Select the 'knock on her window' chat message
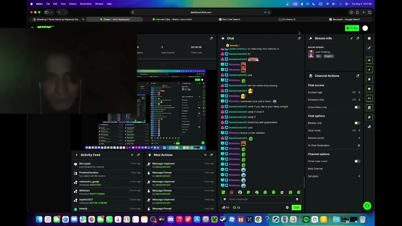The image size is (402, 226). 253,133
